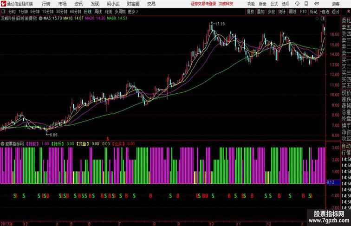Click the 游客 user label
The image size is (351, 226).
click(x=336, y=4)
